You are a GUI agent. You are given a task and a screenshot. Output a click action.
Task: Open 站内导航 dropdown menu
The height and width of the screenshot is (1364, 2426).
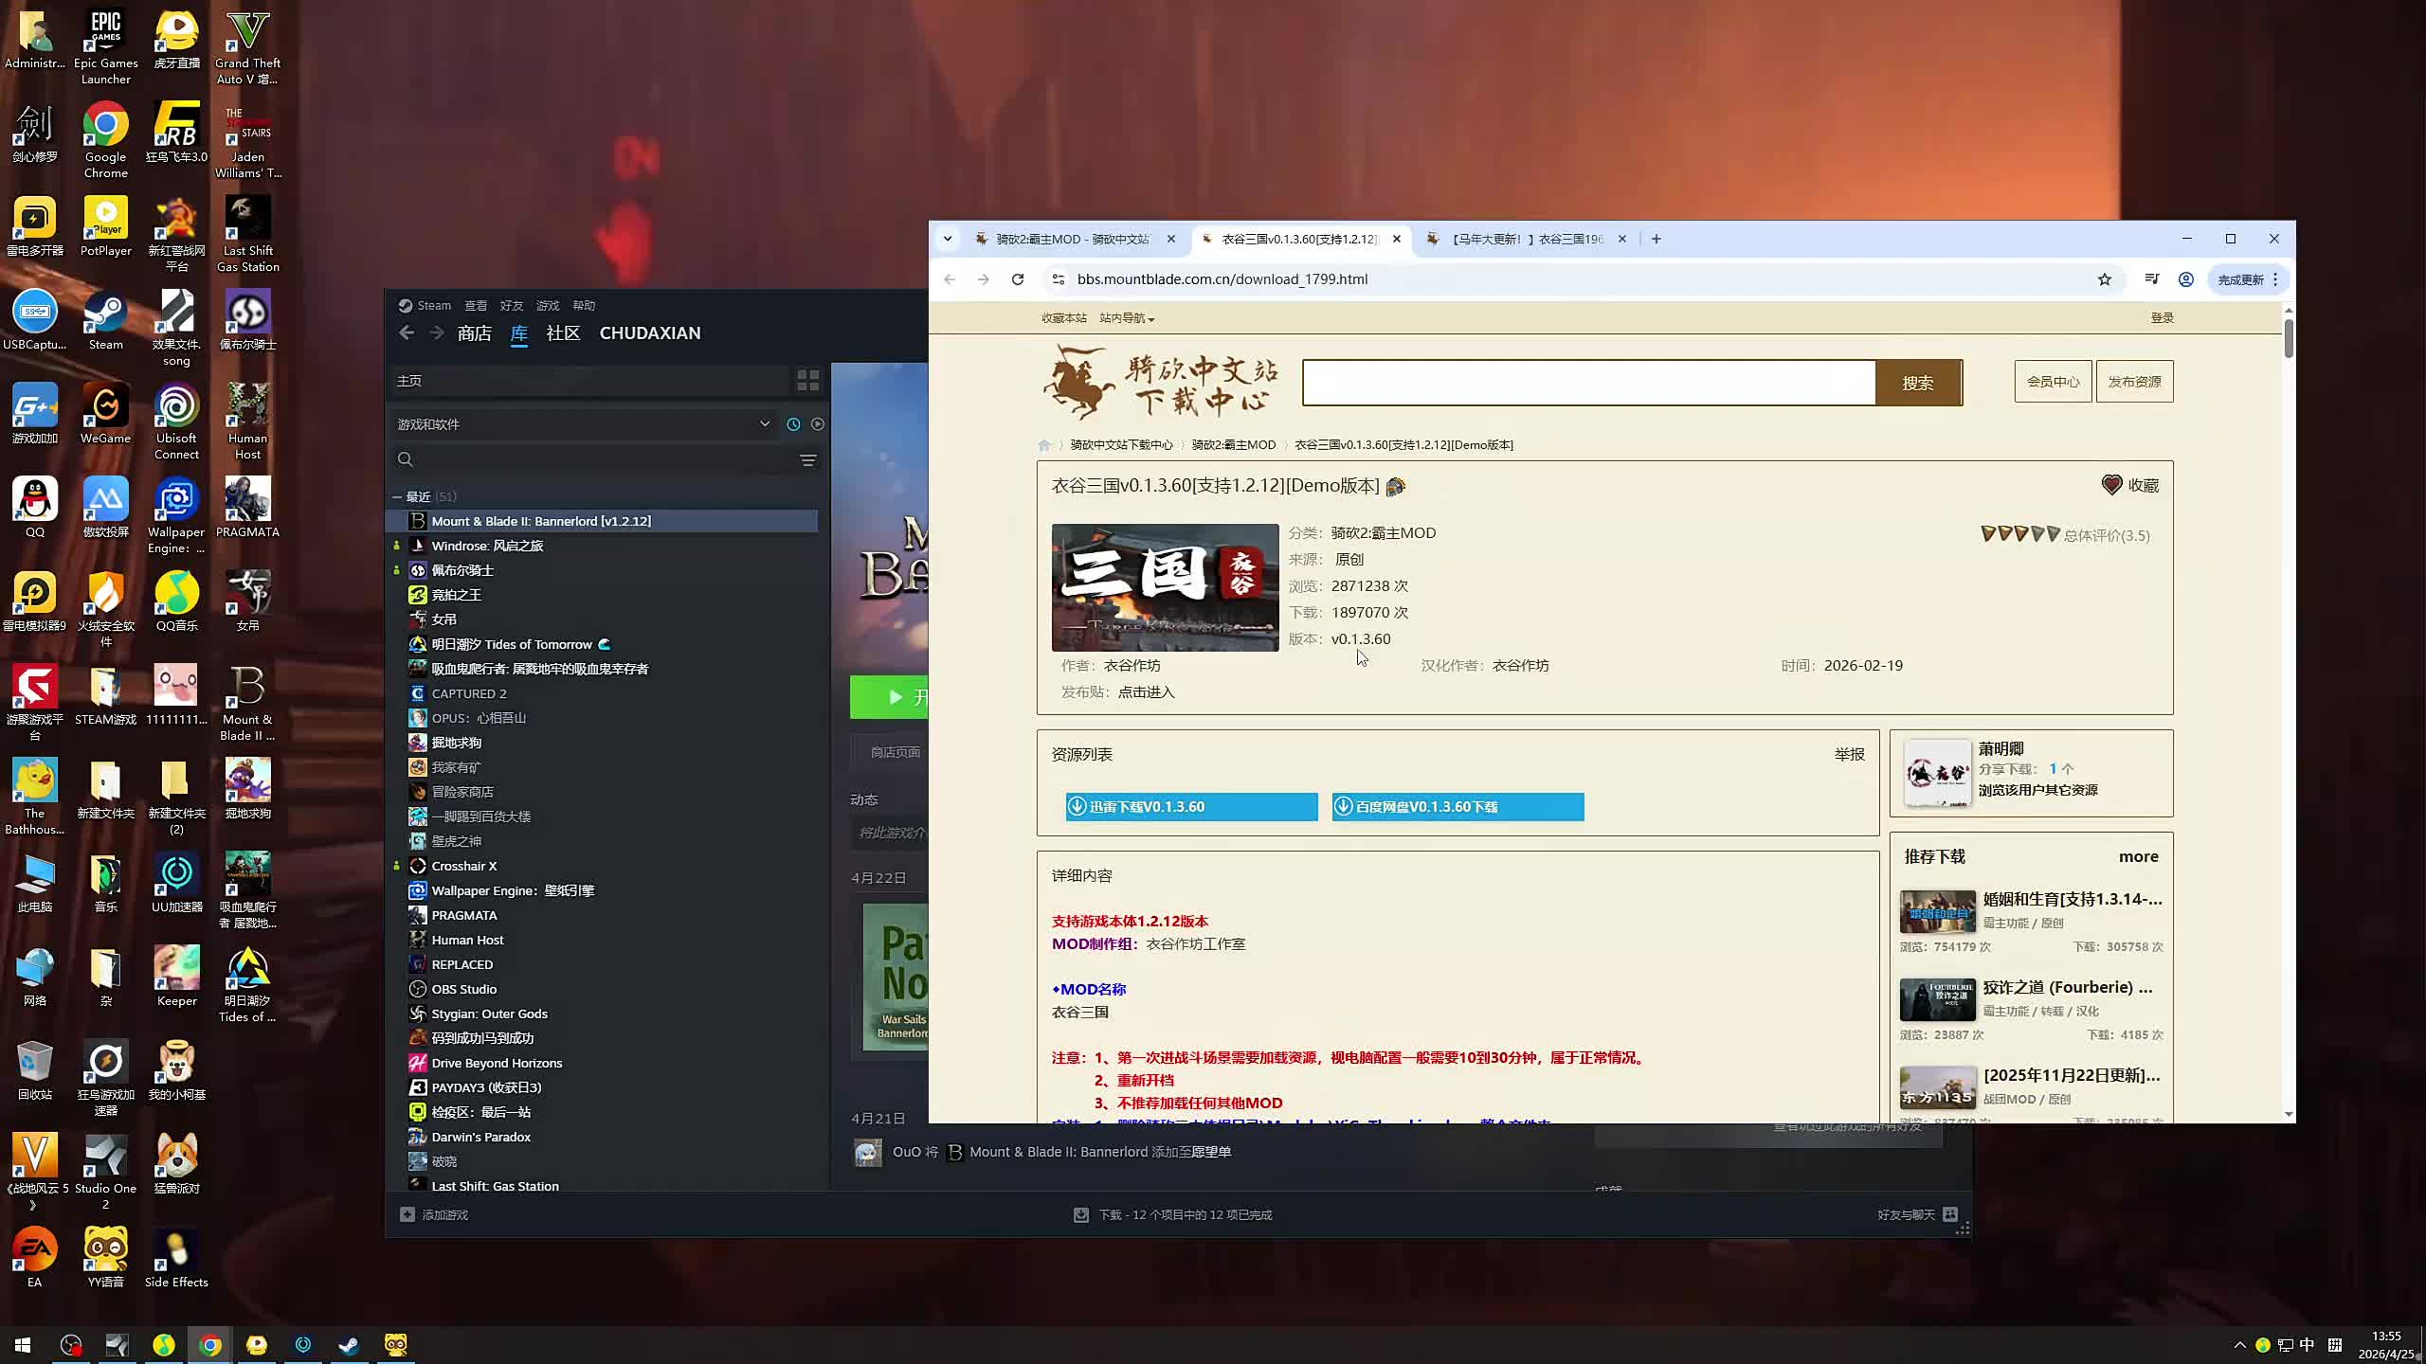coord(1126,318)
